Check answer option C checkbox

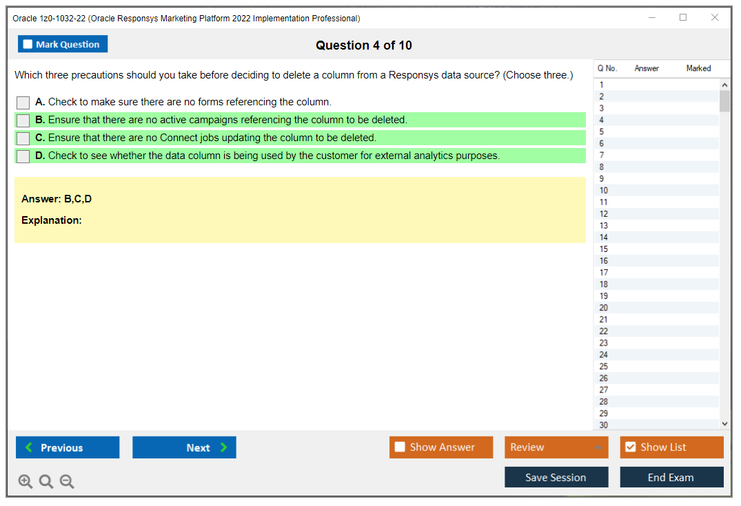click(x=22, y=137)
